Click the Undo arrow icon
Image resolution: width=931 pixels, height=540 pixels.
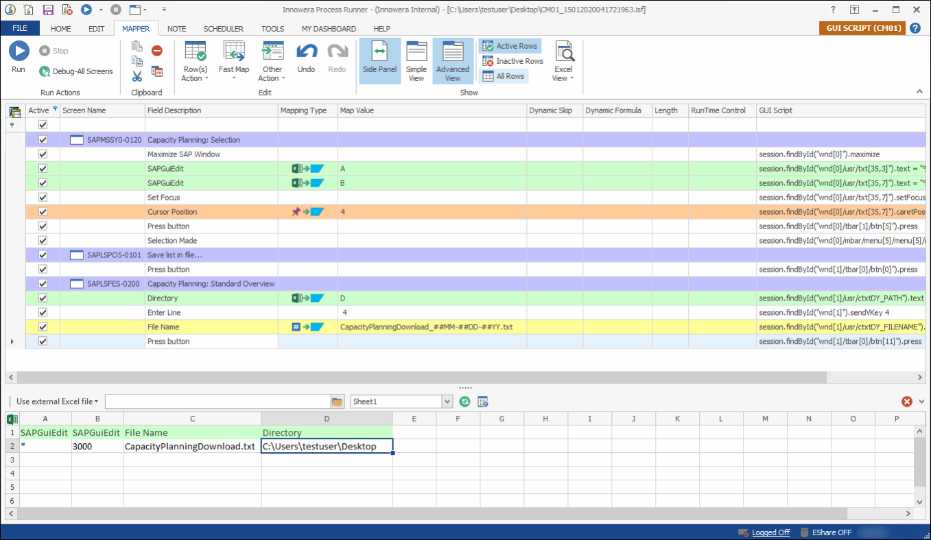pyautogui.click(x=306, y=52)
